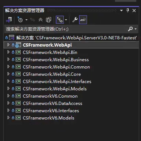Select the CSFramework.WebApi.Models label
The height and width of the screenshot is (141, 141).
55,89
